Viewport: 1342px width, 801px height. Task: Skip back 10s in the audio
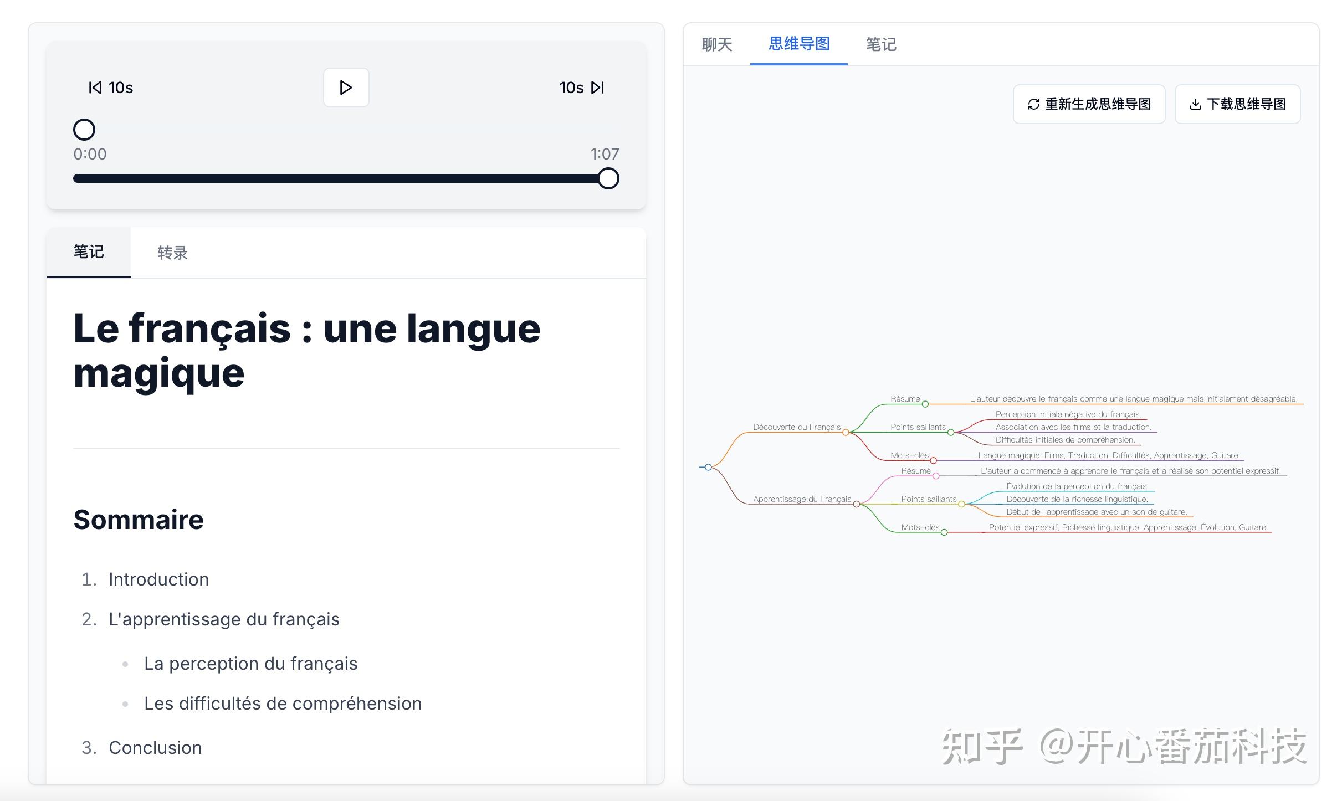110,88
